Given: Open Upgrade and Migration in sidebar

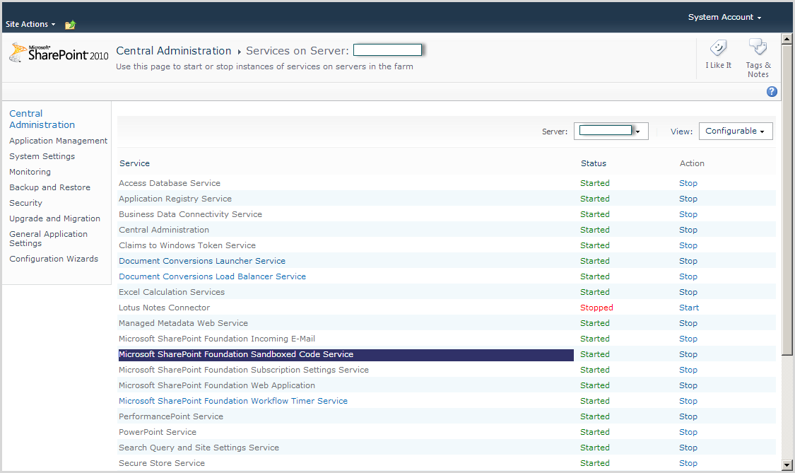Looking at the screenshot, I should tap(54, 218).
